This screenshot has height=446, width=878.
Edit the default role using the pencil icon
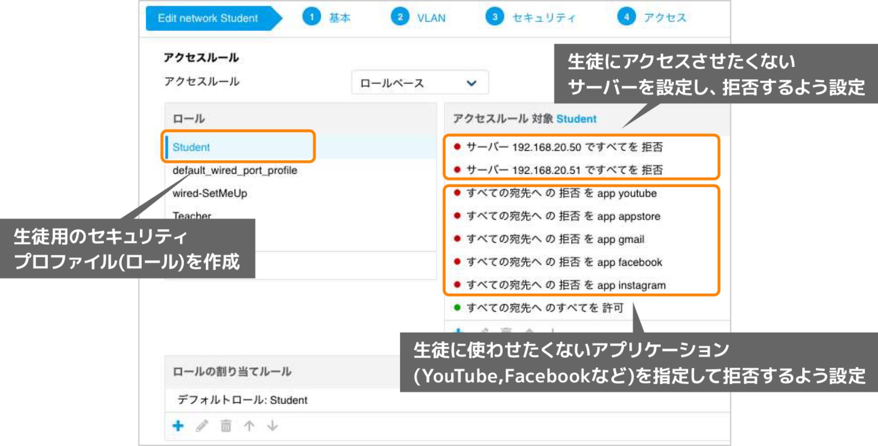[x=202, y=426]
